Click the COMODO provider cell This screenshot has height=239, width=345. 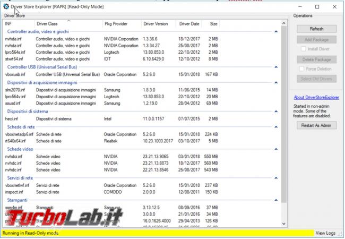pyautogui.click(x=113, y=192)
